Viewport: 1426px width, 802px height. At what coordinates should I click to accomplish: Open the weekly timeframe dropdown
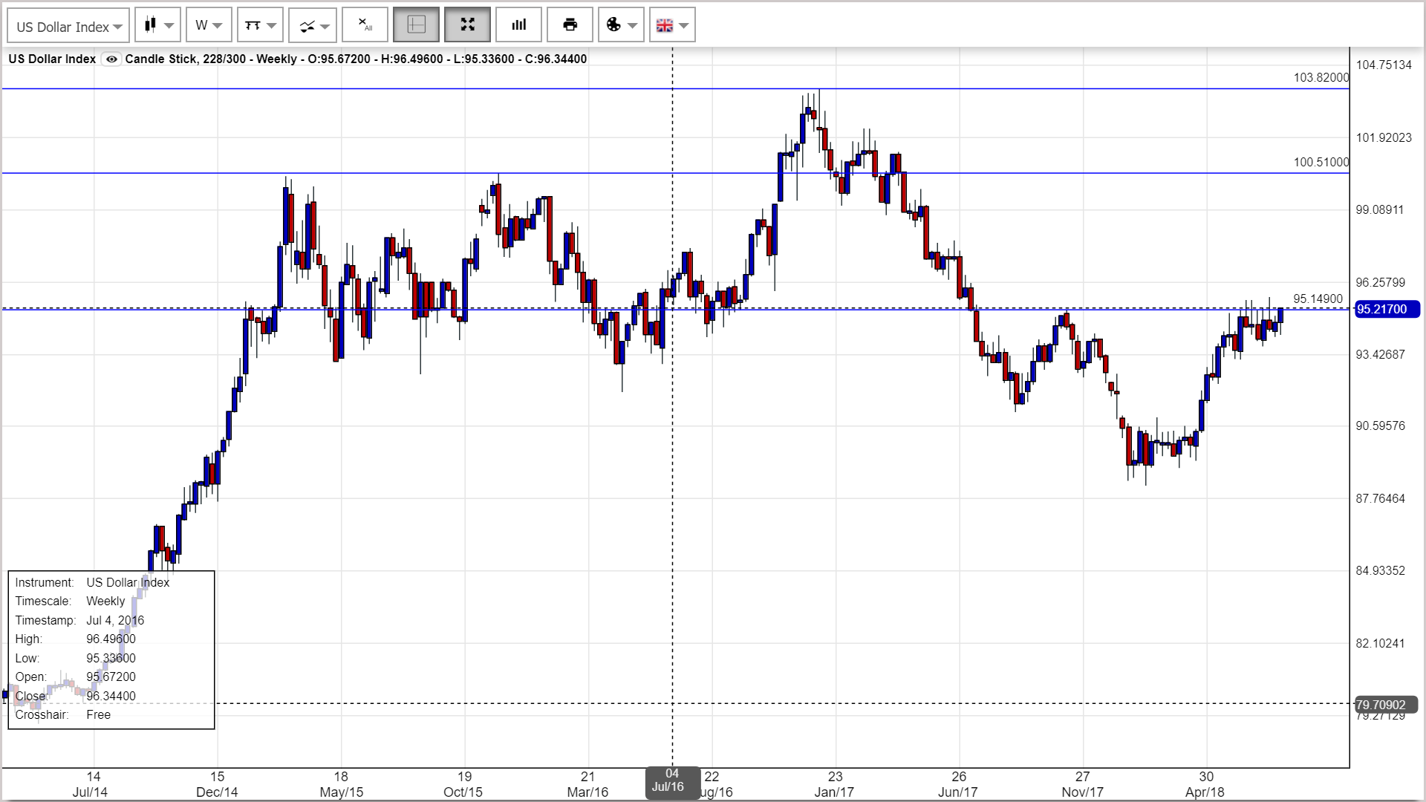209,25
